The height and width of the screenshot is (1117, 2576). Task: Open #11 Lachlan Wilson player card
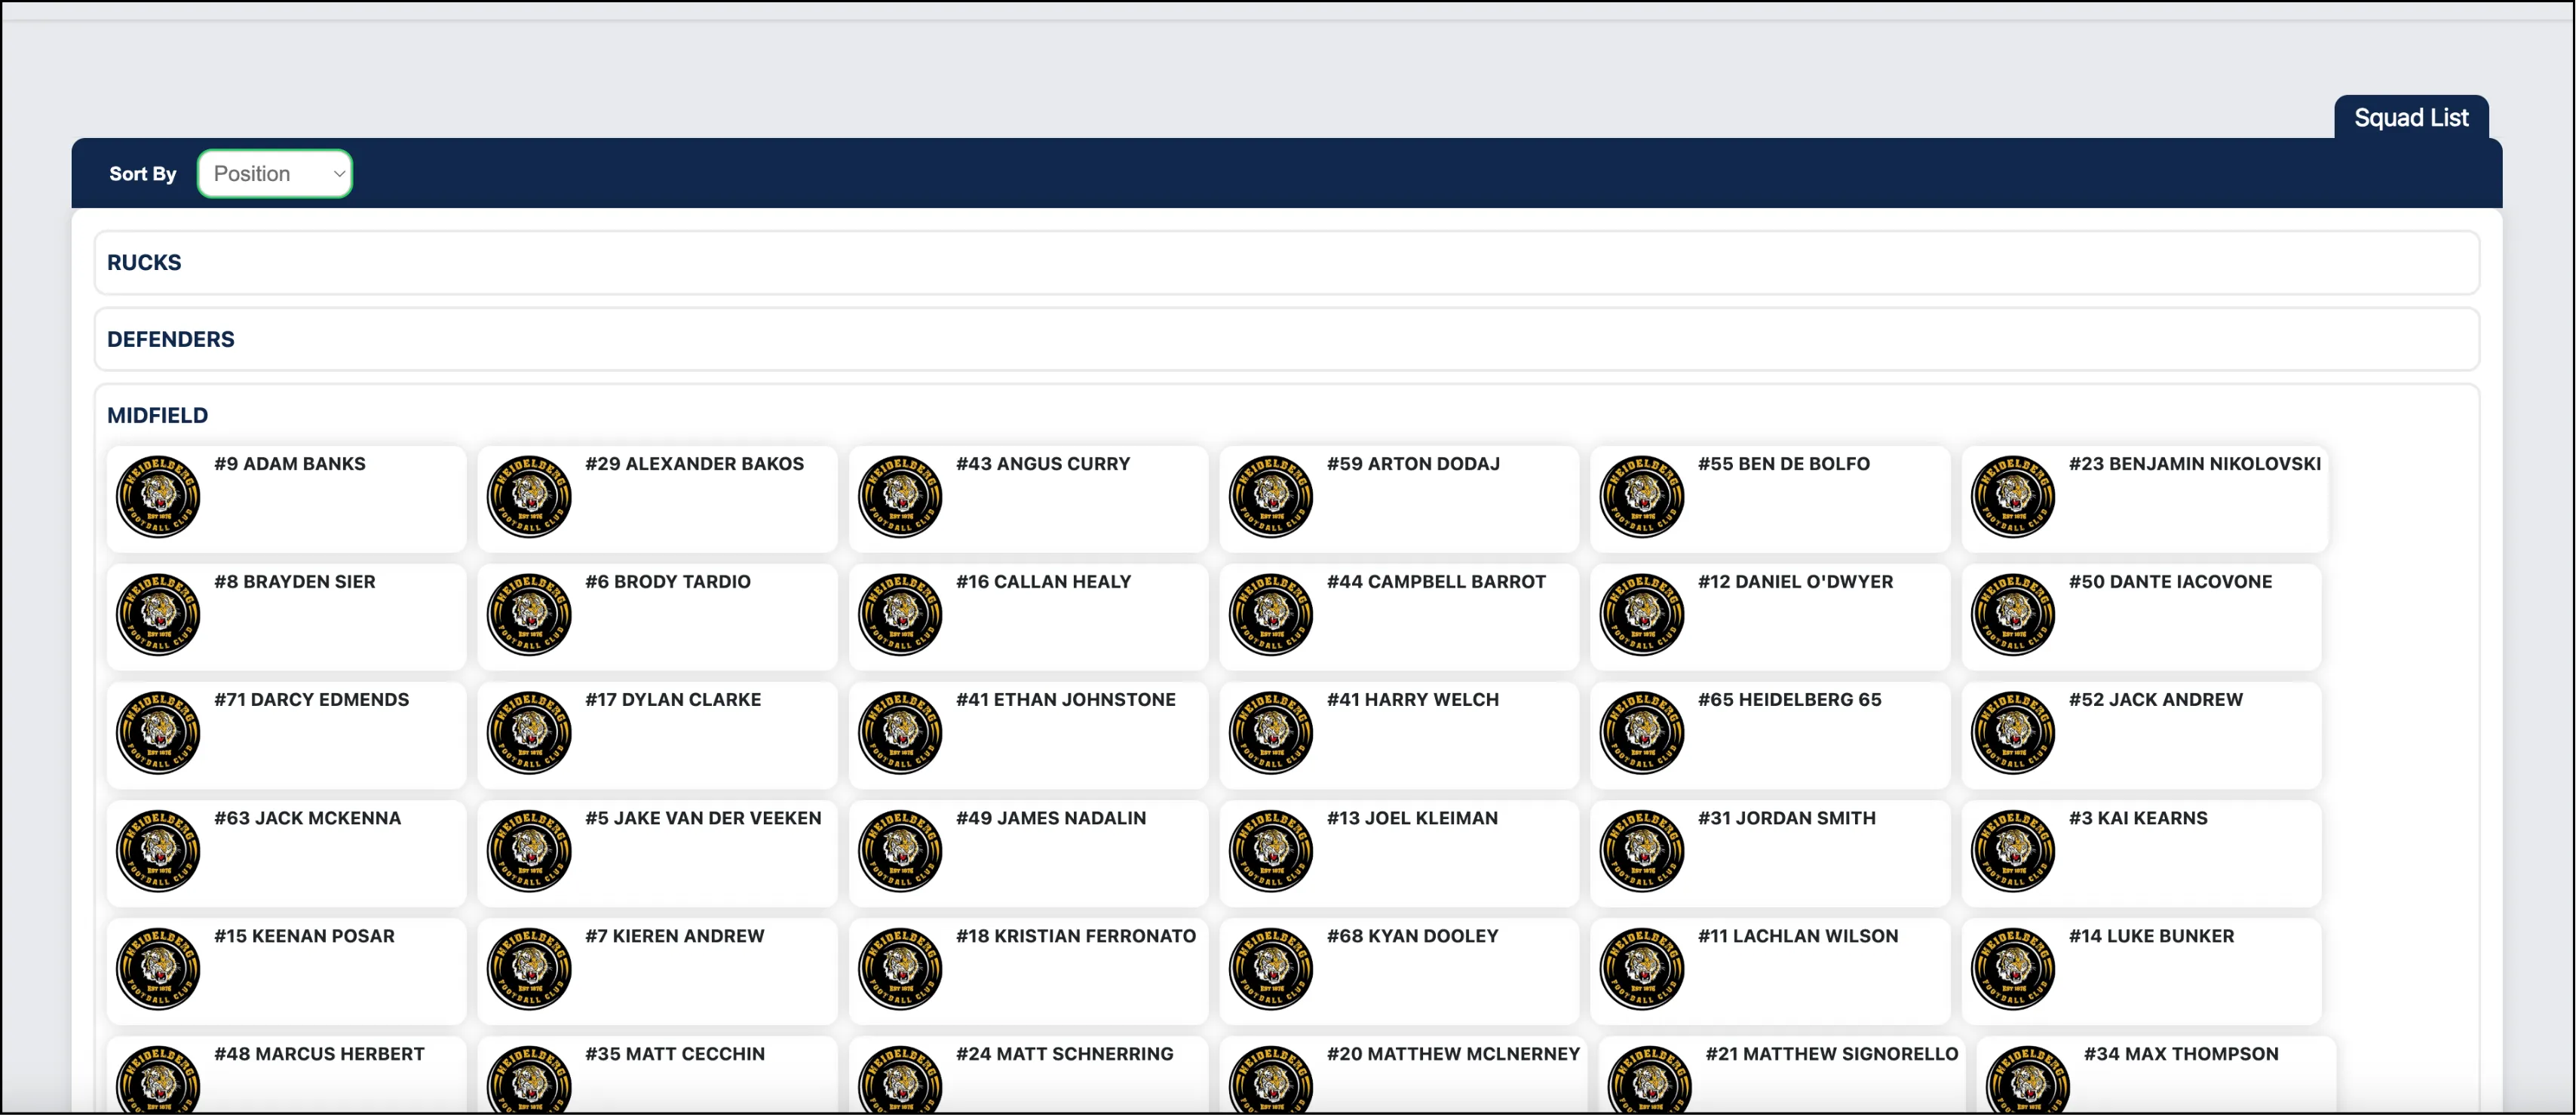click(x=1797, y=936)
